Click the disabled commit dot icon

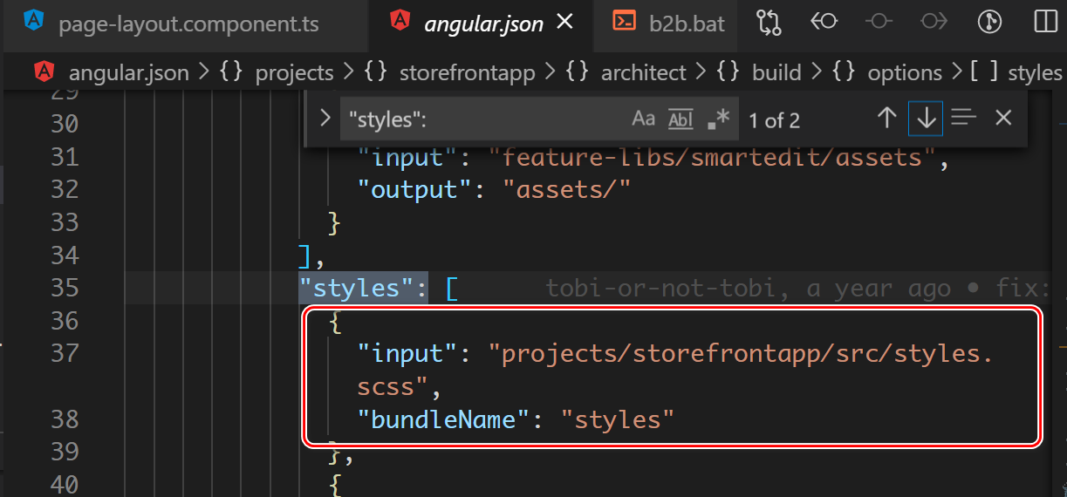879,21
